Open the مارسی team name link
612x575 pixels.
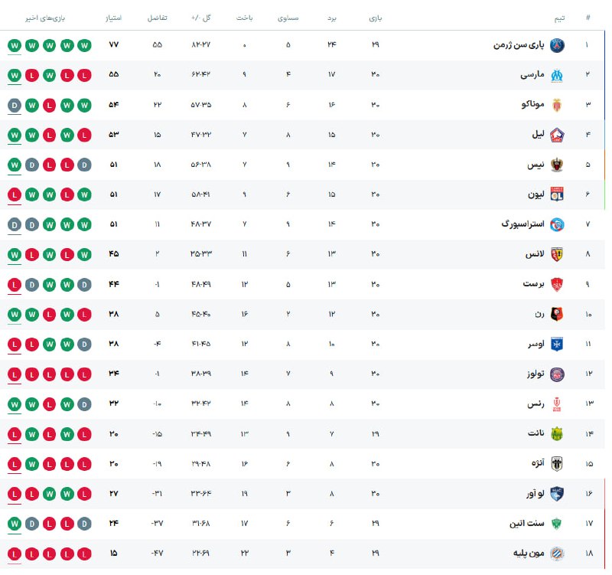coord(532,75)
